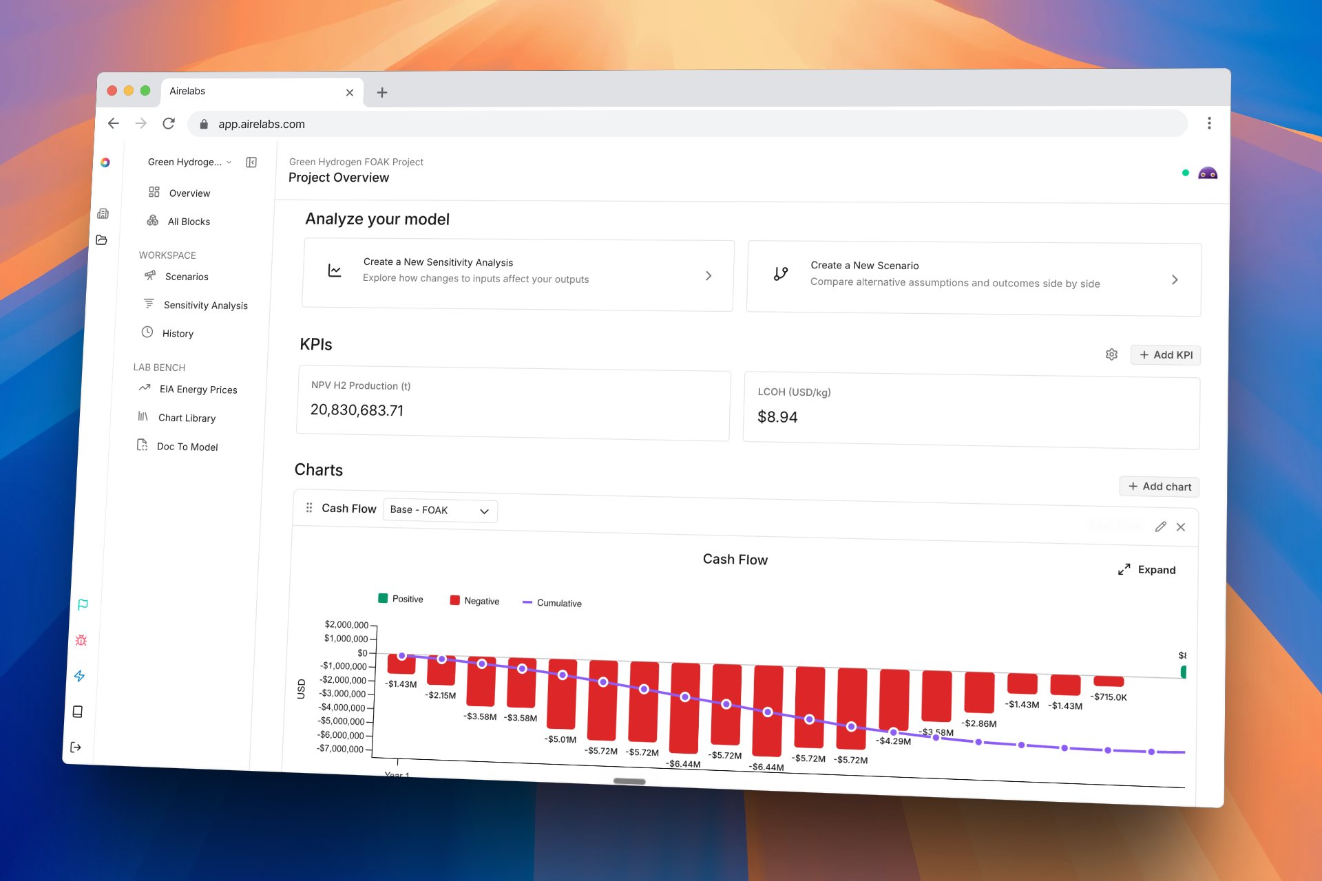
Task: Edit the Cash Flow chart pencil icon
Action: pos(1161,527)
